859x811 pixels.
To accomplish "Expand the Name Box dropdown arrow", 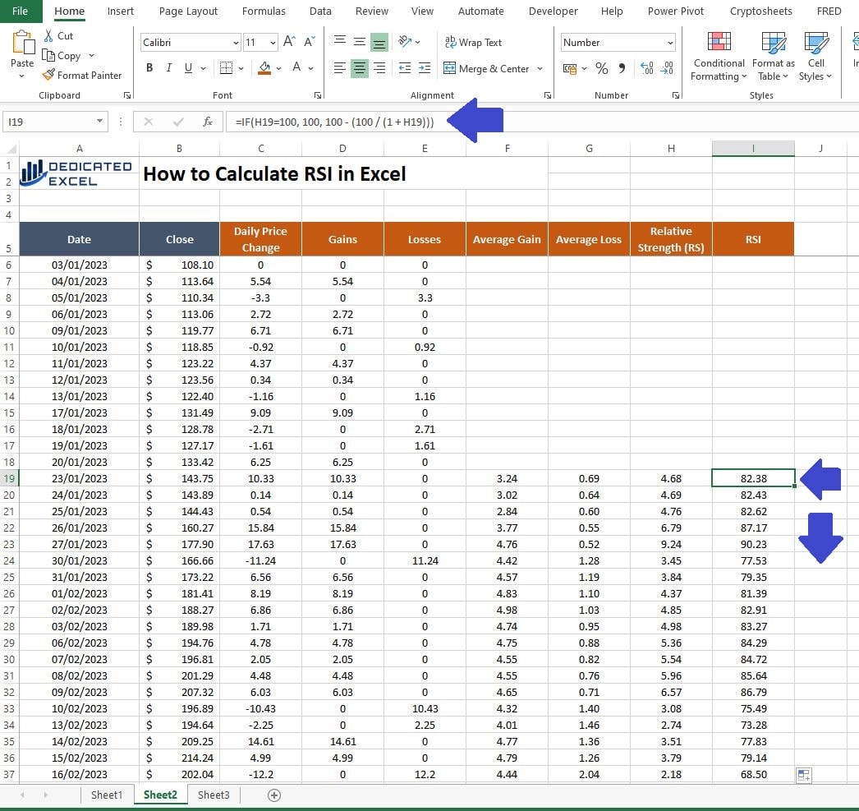I will pos(99,121).
